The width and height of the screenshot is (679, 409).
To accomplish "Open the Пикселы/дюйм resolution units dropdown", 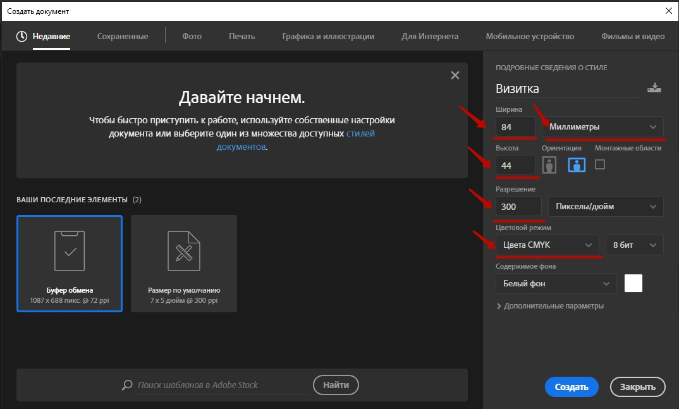I will click(605, 206).
